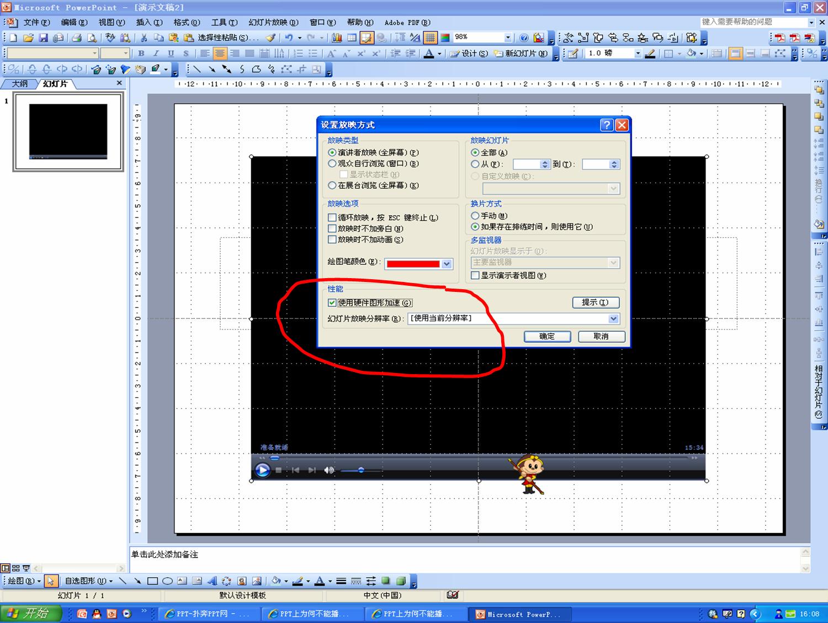Image resolution: width=828 pixels, height=623 pixels.
Task: Check show without narration box
Action: point(332,228)
